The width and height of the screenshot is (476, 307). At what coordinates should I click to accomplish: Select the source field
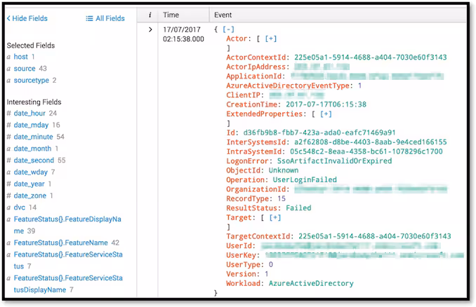(x=25, y=68)
